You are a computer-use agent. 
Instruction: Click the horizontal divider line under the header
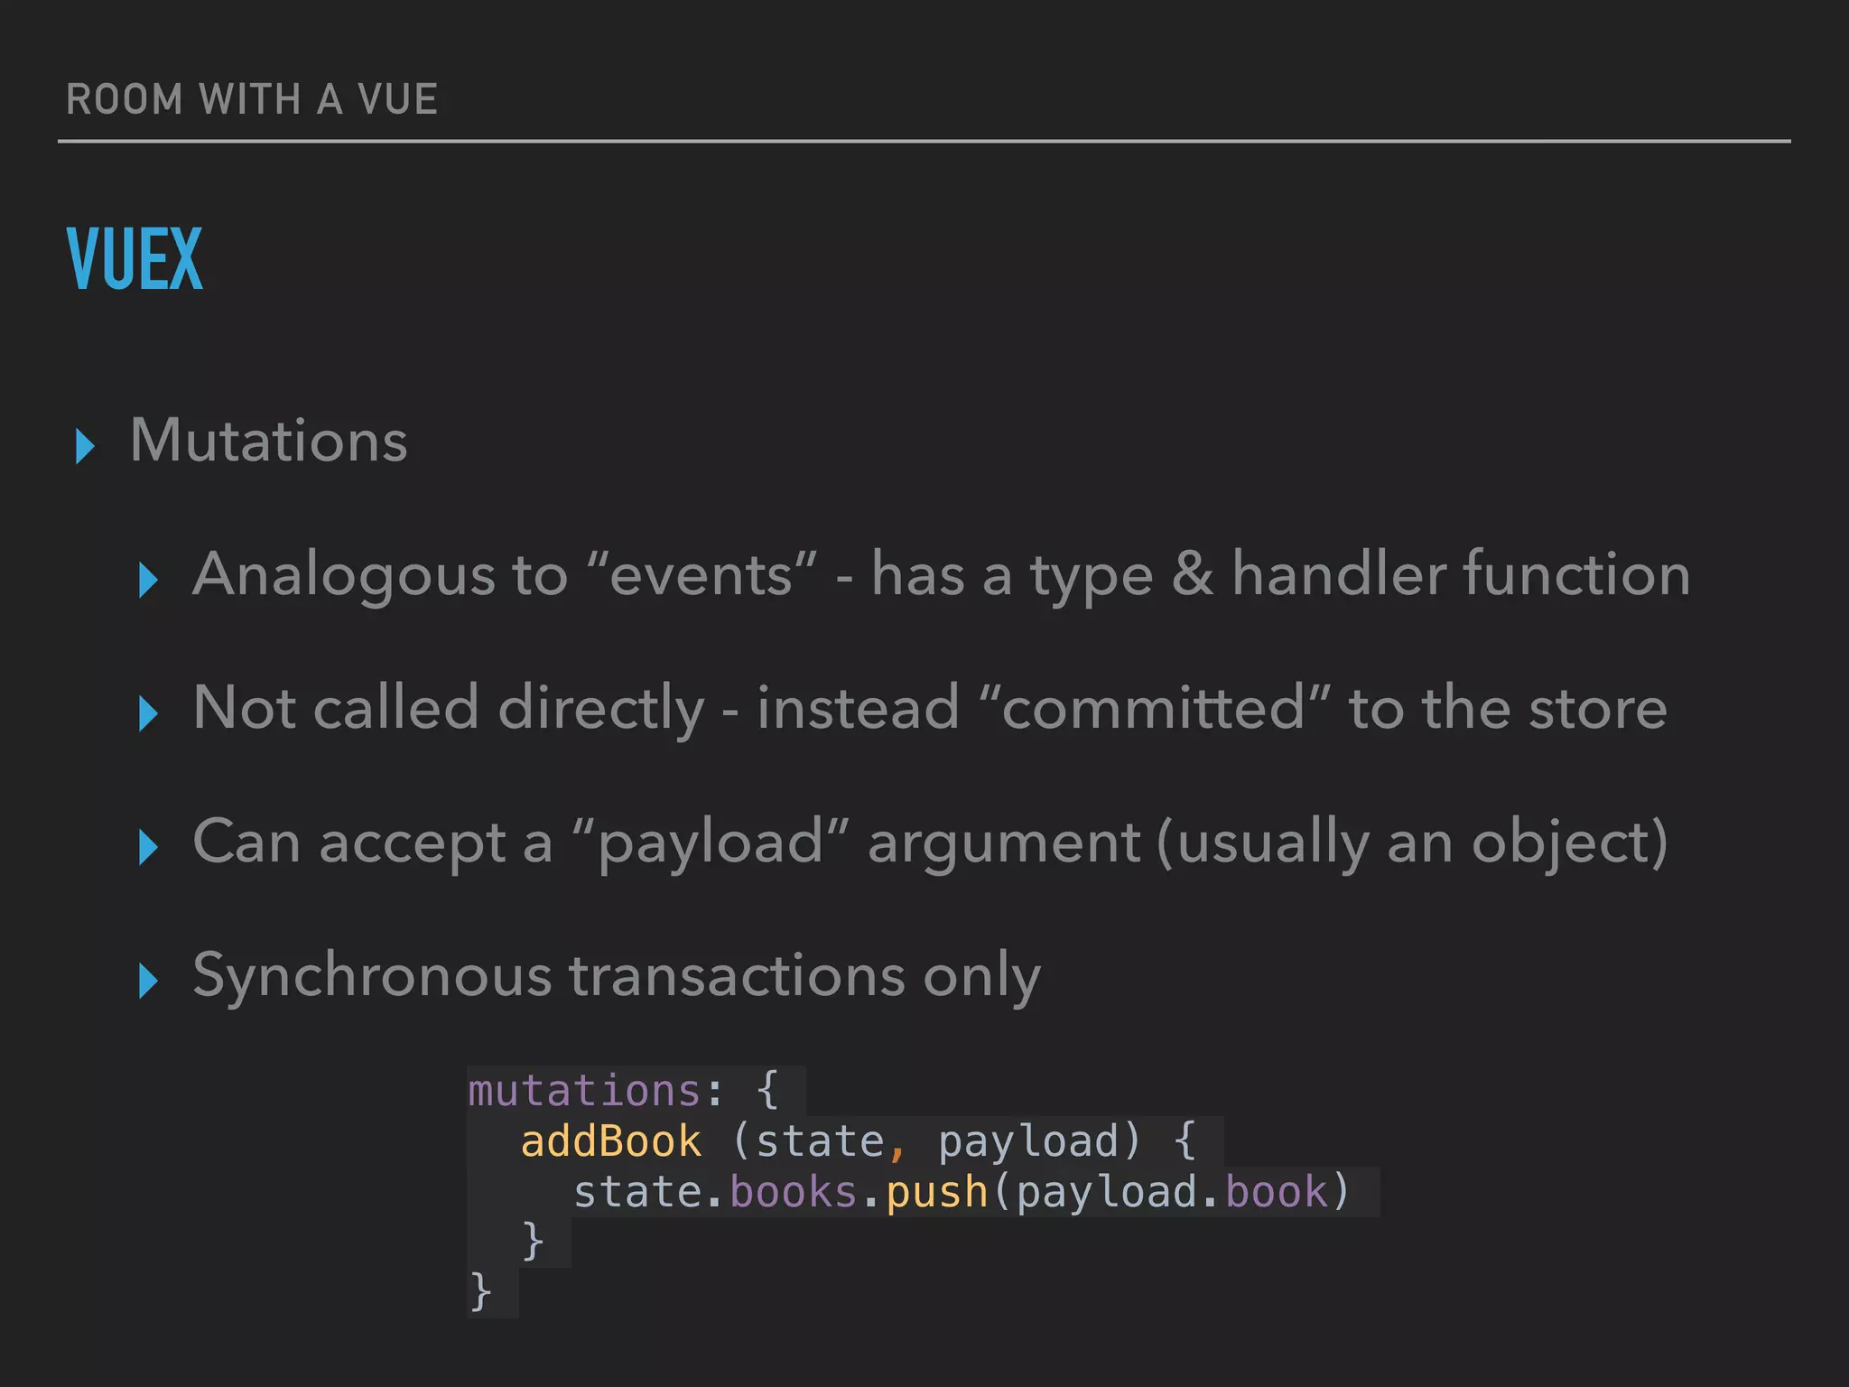[x=924, y=142]
